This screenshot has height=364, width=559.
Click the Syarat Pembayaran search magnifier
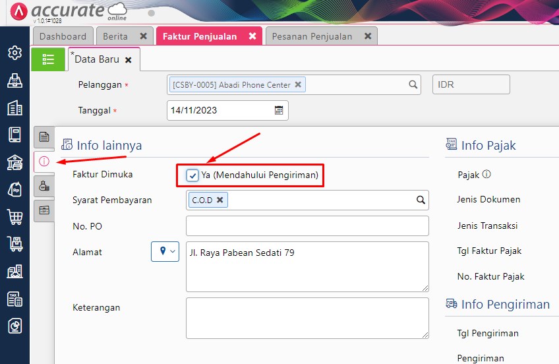click(421, 200)
